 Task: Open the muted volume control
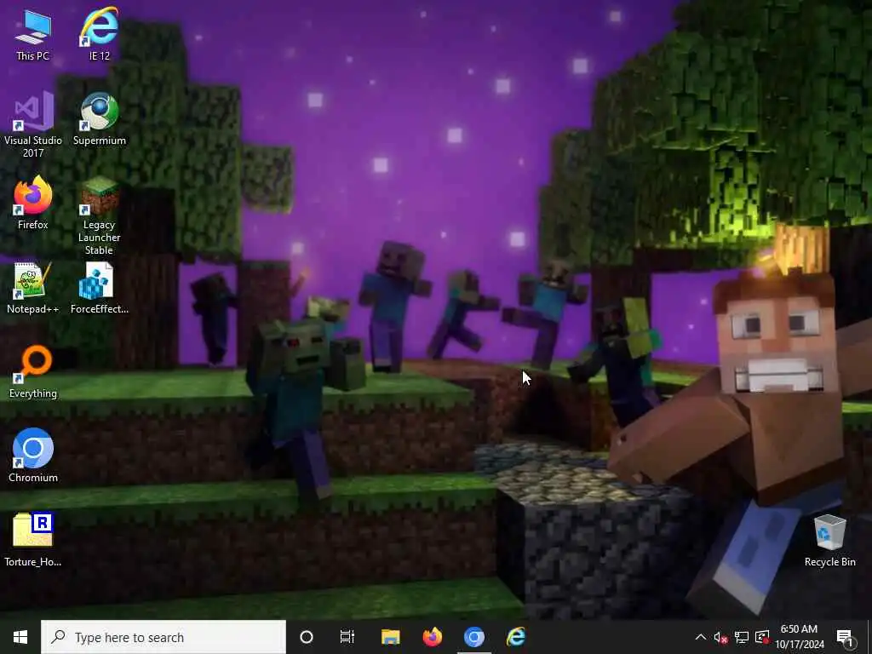click(x=720, y=637)
